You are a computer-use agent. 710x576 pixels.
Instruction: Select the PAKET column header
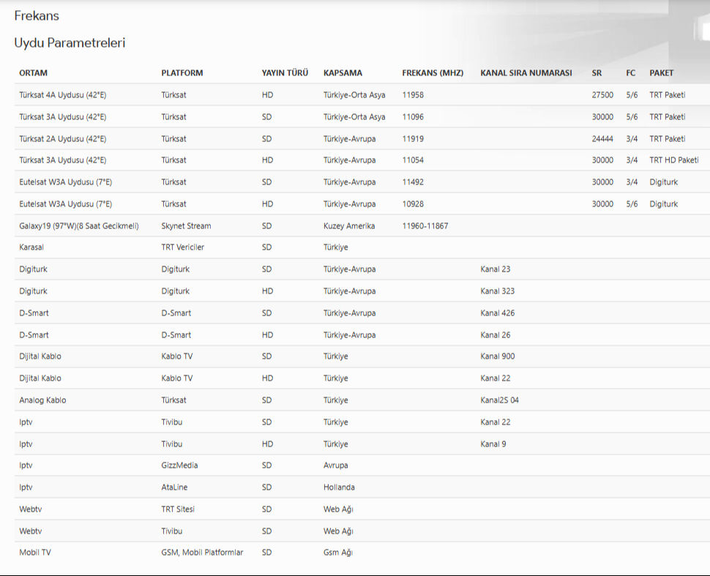point(661,73)
